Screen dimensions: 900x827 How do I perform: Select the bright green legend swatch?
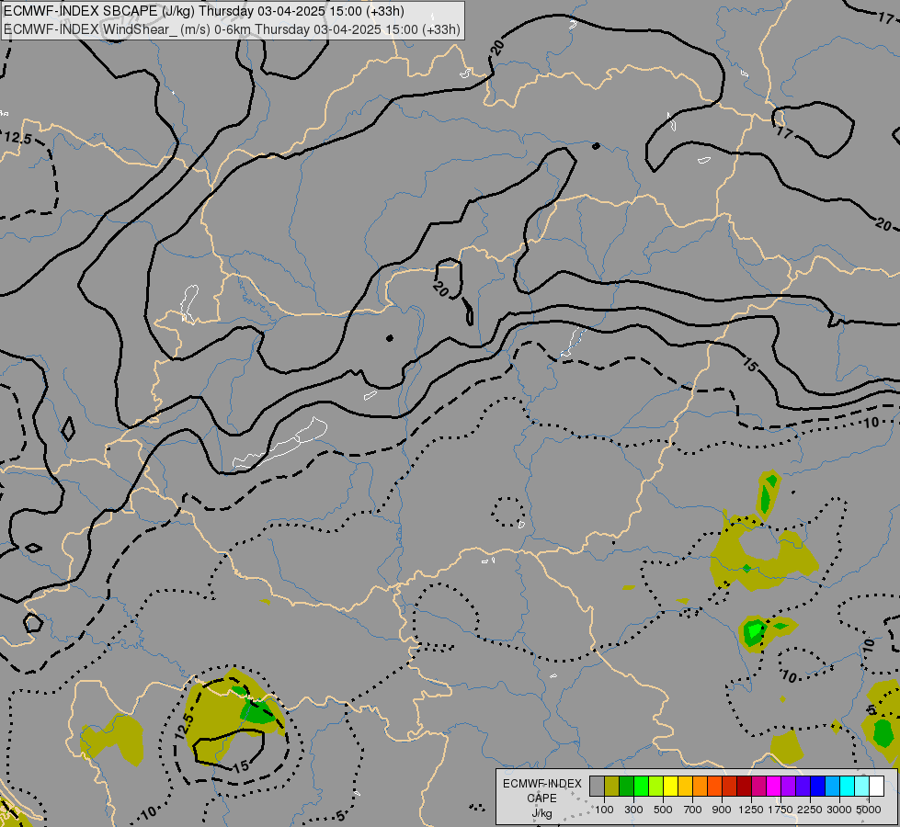[x=641, y=786]
